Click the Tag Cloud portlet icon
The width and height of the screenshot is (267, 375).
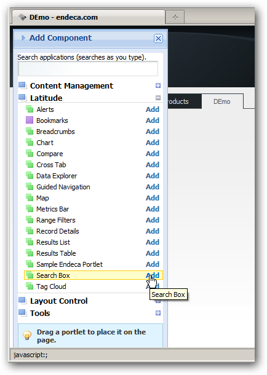(x=30, y=286)
